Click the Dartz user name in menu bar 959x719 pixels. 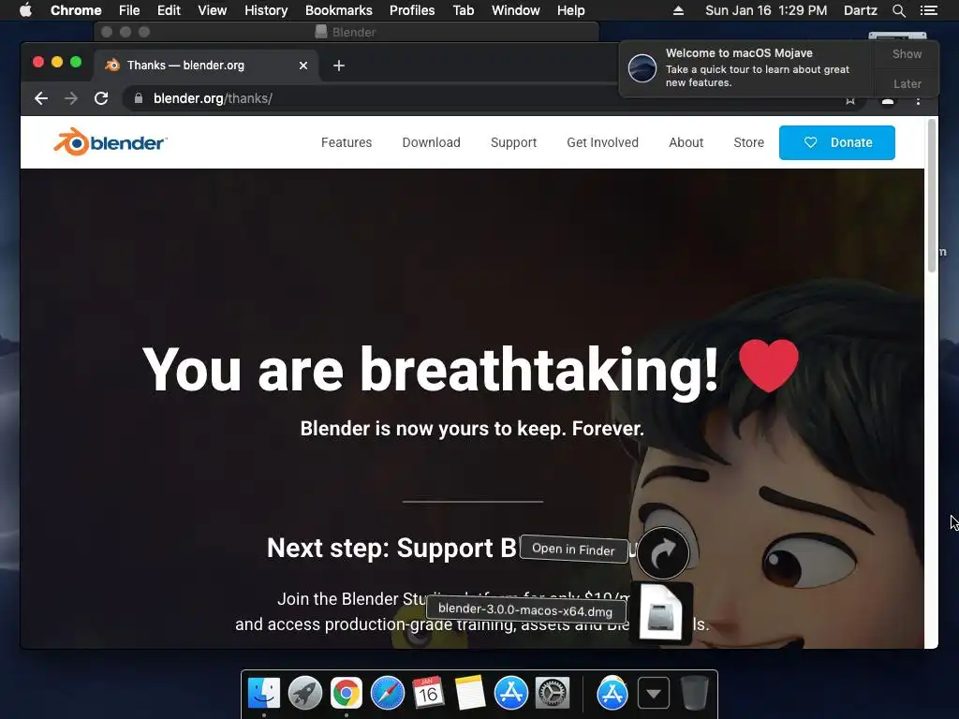coord(860,10)
